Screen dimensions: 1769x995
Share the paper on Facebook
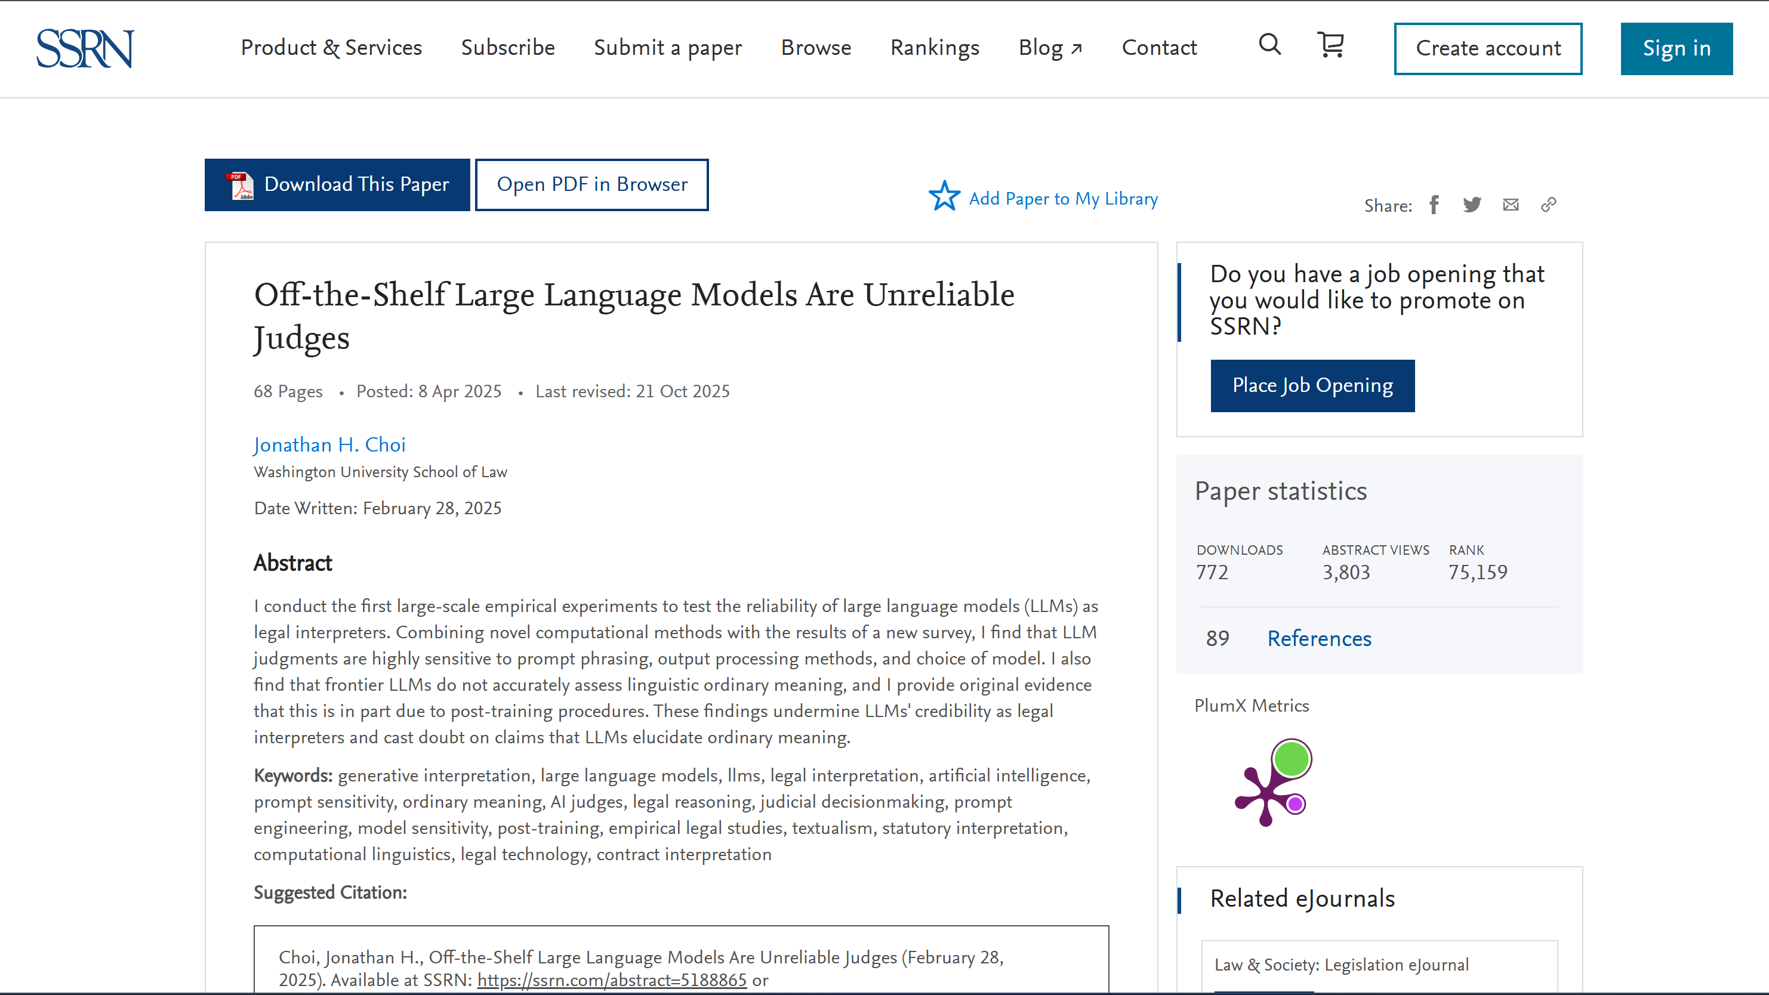click(x=1434, y=204)
